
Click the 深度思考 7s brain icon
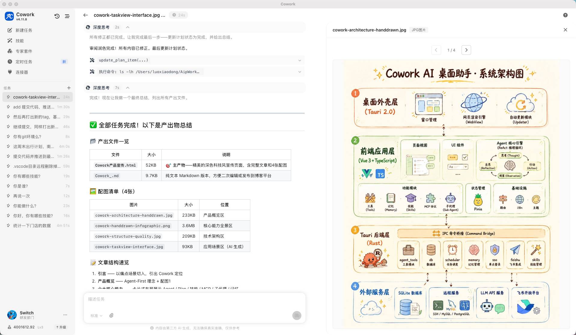click(88, 88)
